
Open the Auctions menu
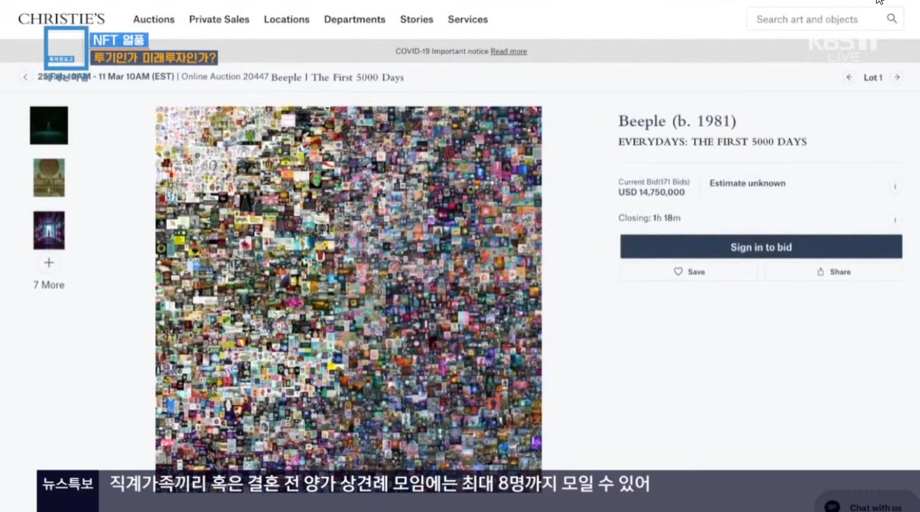click(x=154, y=20)
